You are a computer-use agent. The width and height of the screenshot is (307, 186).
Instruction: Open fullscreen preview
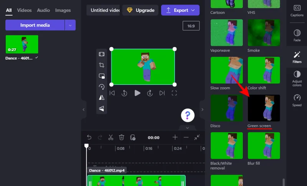coord(174,93)
